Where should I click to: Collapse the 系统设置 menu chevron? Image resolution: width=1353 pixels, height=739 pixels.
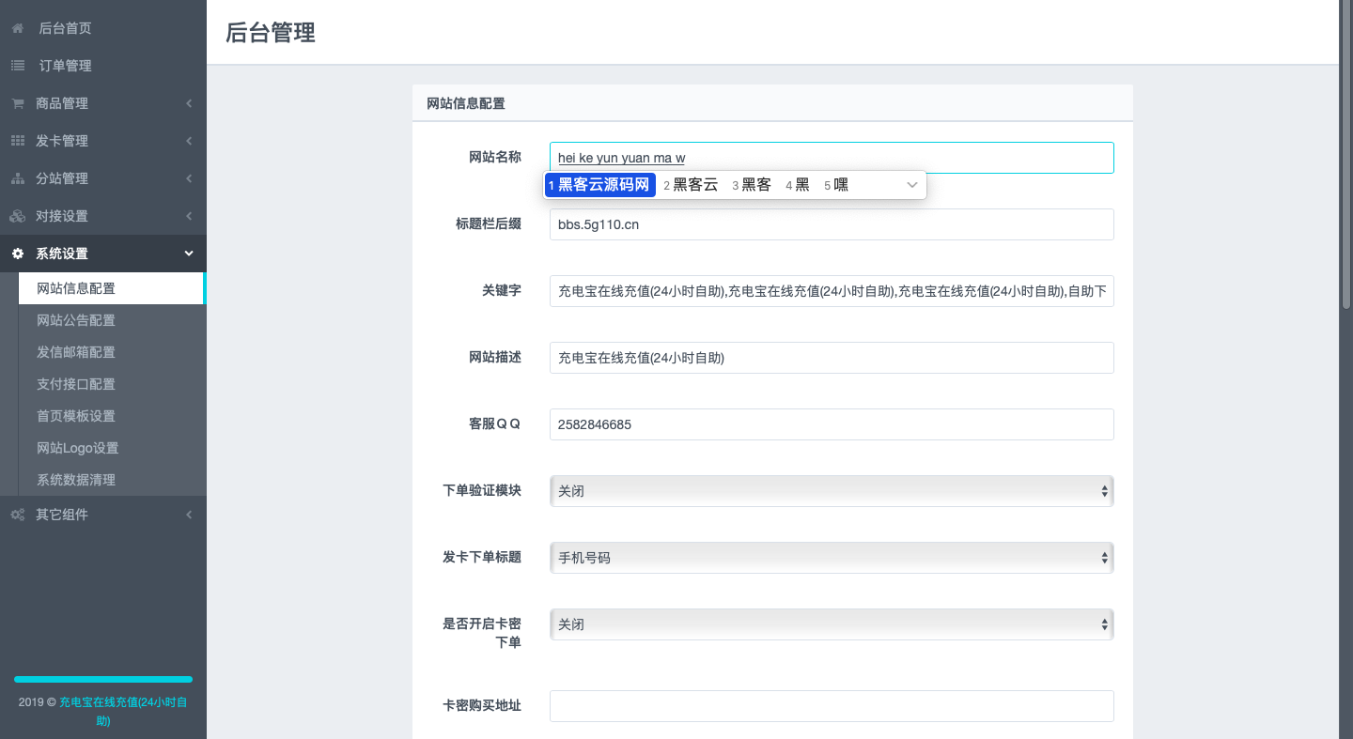tap(189, 254)
